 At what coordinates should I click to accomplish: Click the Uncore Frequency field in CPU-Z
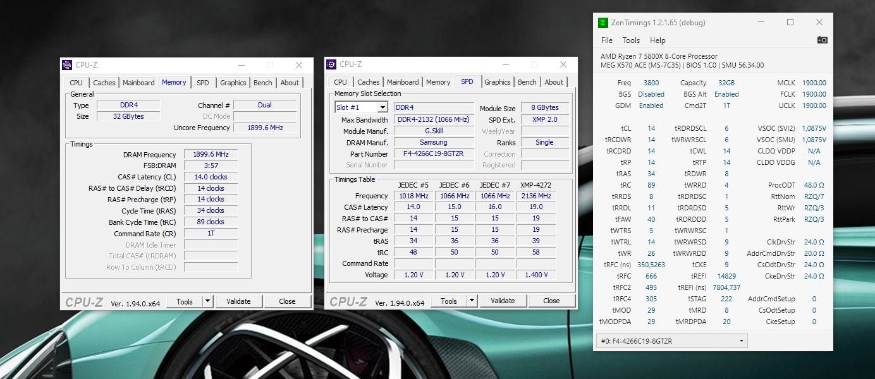click(265, 128)
